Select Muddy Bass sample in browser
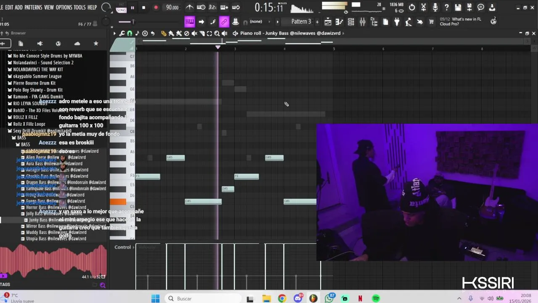Viewport: 538px width, 303px height. pos(54,232)
